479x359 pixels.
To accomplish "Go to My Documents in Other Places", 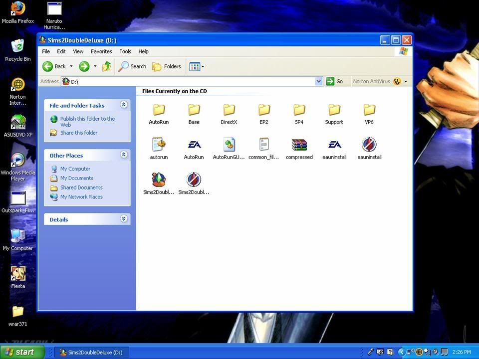I will click(77, 179).
